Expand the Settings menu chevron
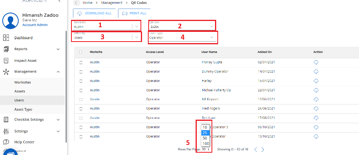 coord(58,131)
